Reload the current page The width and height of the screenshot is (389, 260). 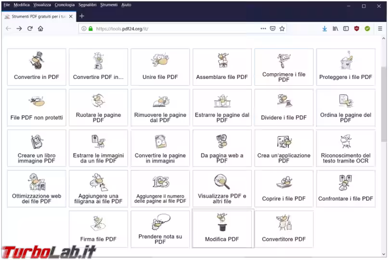tap(30, 28)
